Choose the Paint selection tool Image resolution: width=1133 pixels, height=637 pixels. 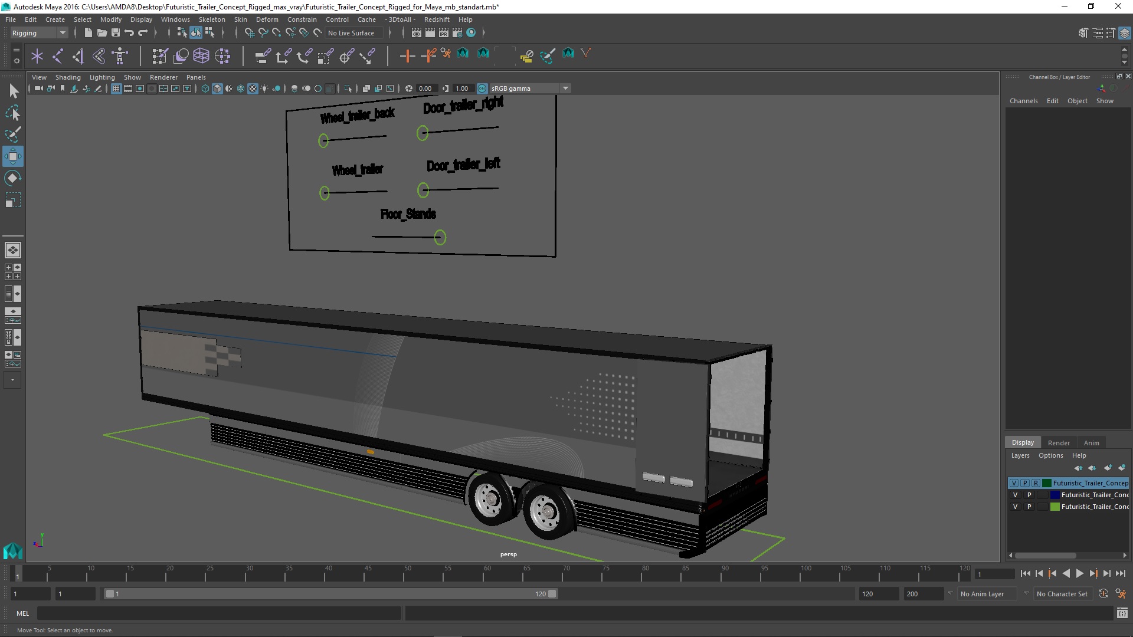point(13,134)
